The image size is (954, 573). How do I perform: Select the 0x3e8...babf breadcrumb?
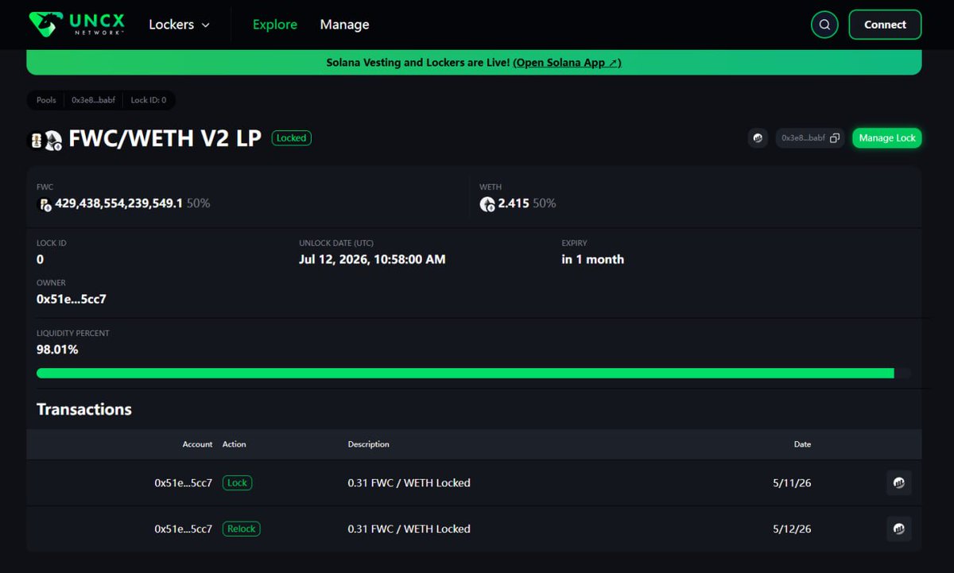[93, 100]
